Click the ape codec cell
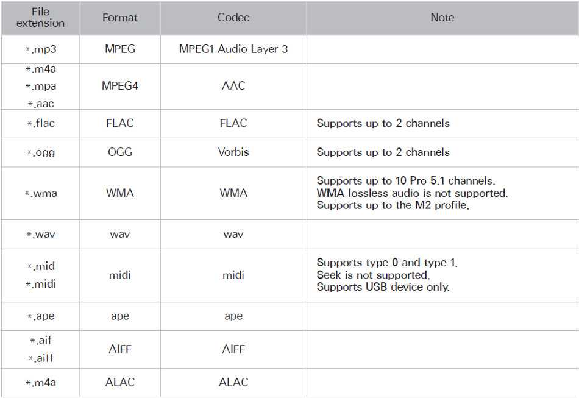This screenshot has height=398, width=579. (233, 316)
